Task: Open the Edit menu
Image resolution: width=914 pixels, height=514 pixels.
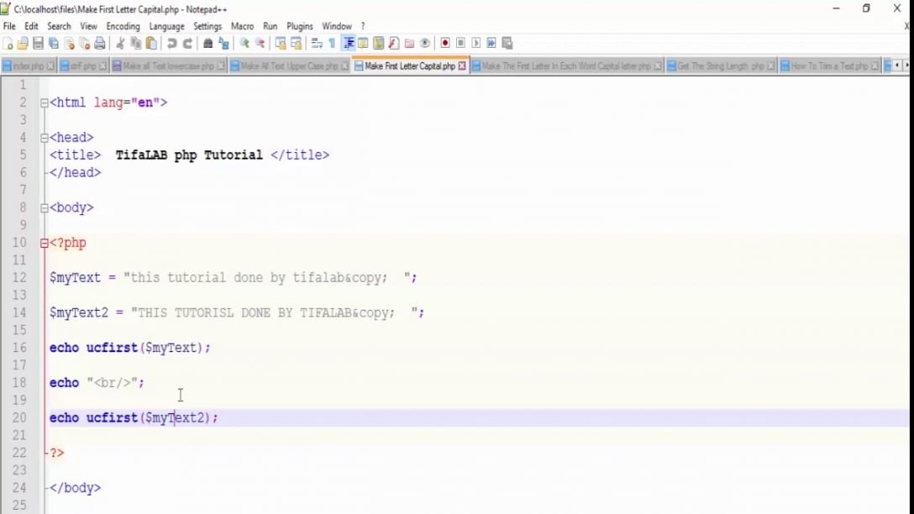Action: (31, 26)
